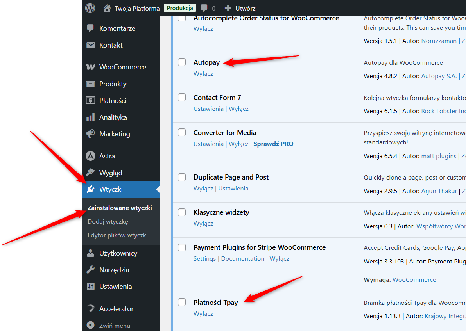Open Dodaj wtyczkę submenu item
The width and height of the screenshot is (466, 331).
(x=108, y=221)
